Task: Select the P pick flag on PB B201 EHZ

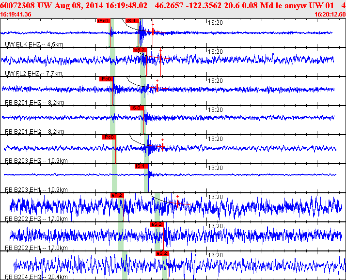Action: pos(106,79)
